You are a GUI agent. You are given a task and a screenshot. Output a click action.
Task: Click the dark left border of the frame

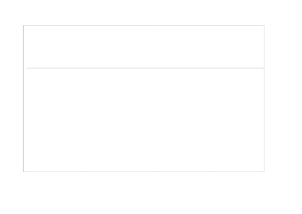tap(24, 98)
